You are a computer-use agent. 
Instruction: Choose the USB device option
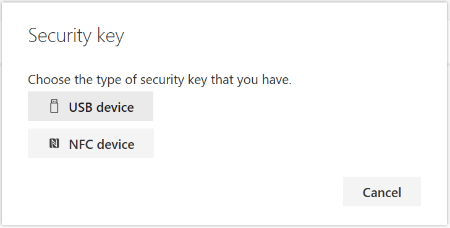pos(90,106)
